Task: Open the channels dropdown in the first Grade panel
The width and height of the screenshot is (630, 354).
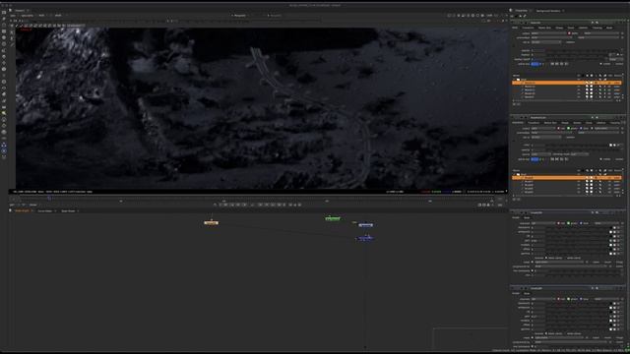Action: [x=543, y=223]
